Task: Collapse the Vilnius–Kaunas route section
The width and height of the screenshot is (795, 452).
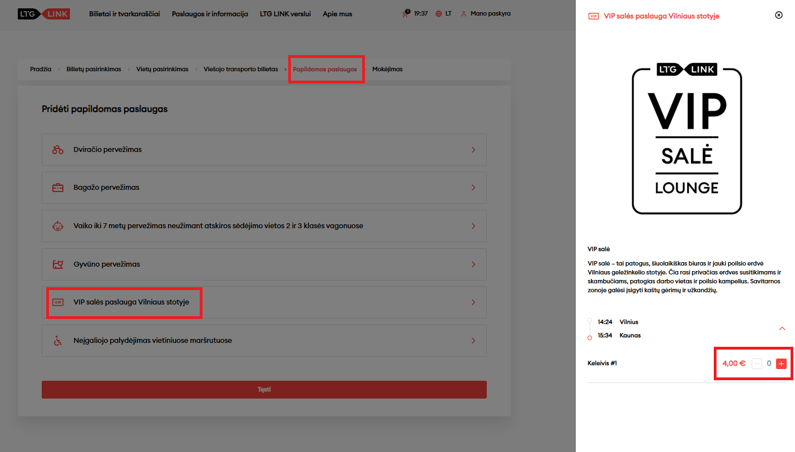Action: coord(782,328)
